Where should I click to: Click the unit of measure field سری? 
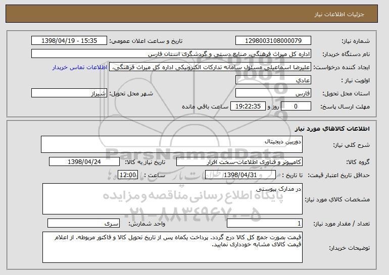click(x=83, y=223)
